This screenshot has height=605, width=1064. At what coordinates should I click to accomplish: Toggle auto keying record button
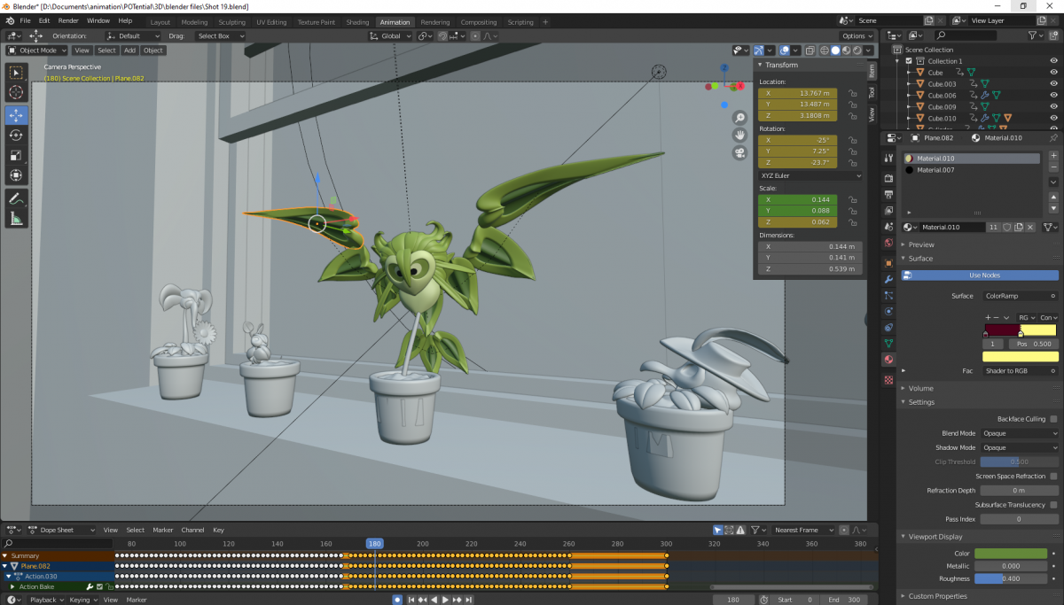(x=397, y=600)
